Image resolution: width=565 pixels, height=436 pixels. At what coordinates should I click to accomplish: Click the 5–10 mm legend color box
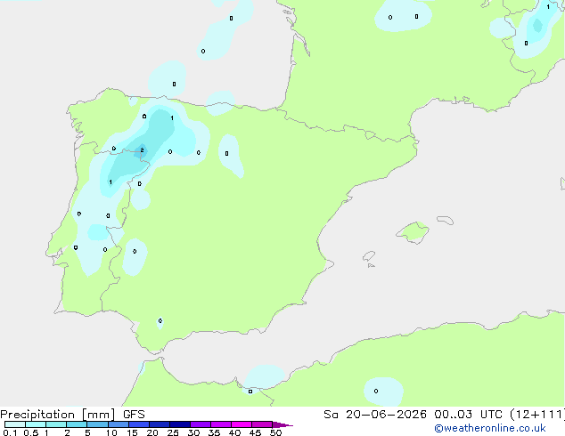pos(97,424)
